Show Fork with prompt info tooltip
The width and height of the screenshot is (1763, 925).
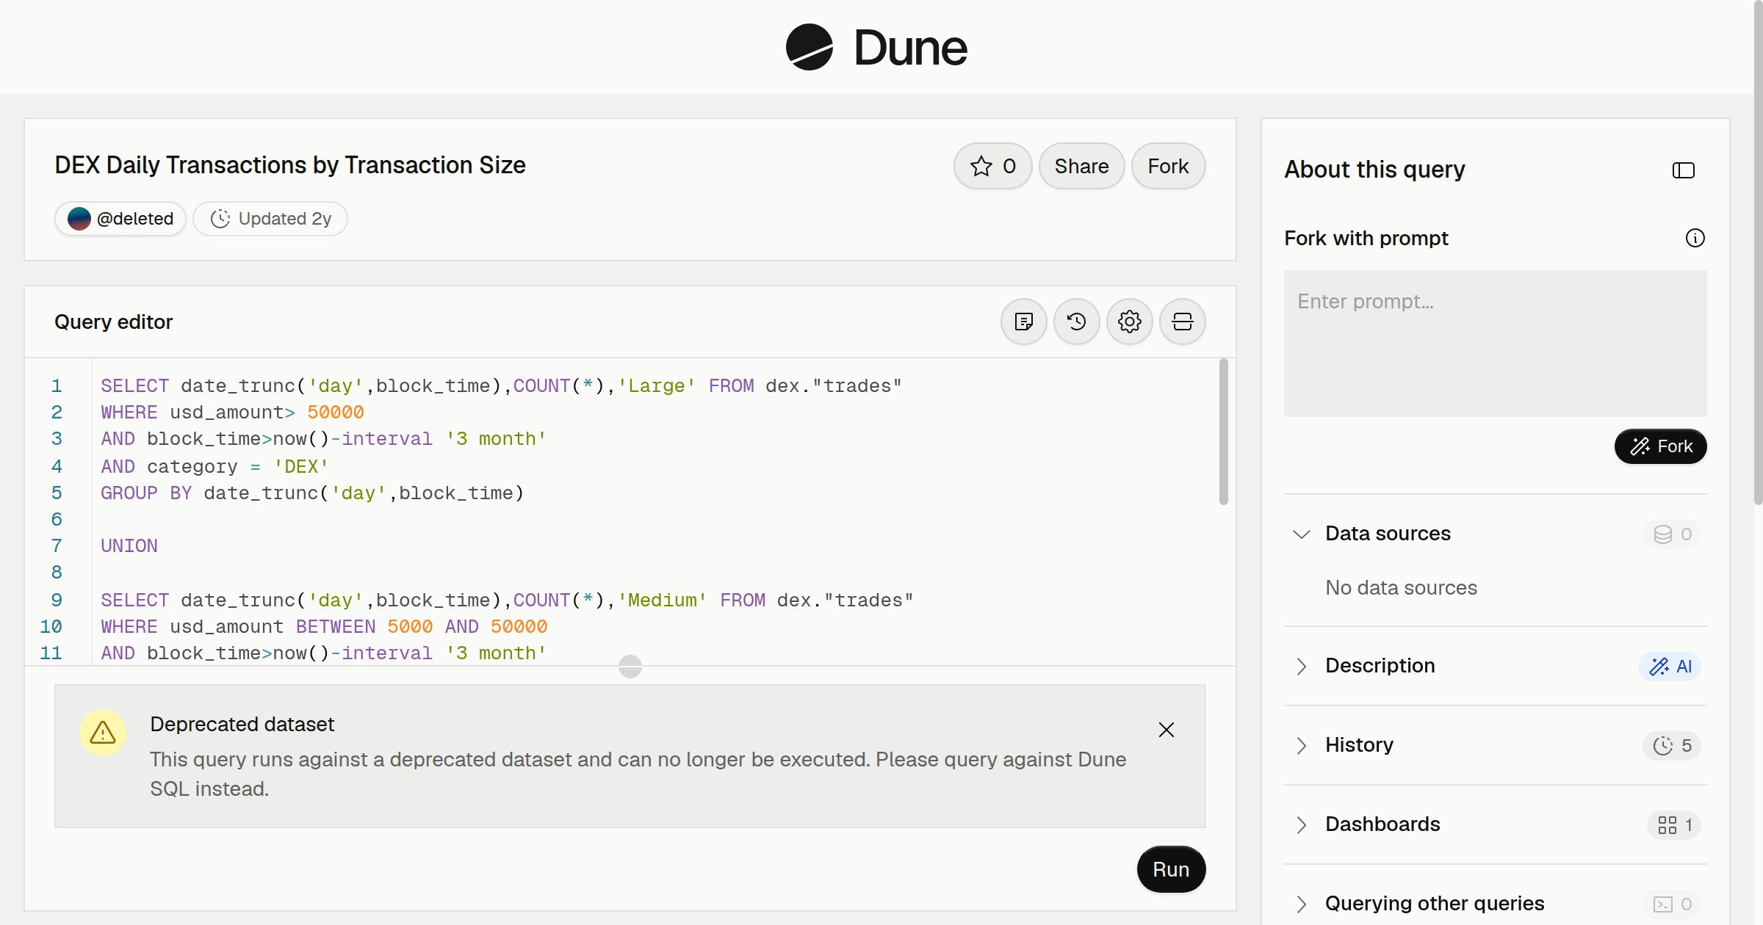tap(1695, 238)
